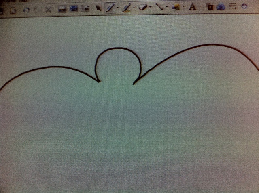Image resolution: width=259 pixels, height=193 pixels.
Task: Click the round down-arrow toolbar button
Action: pos(244,6)
